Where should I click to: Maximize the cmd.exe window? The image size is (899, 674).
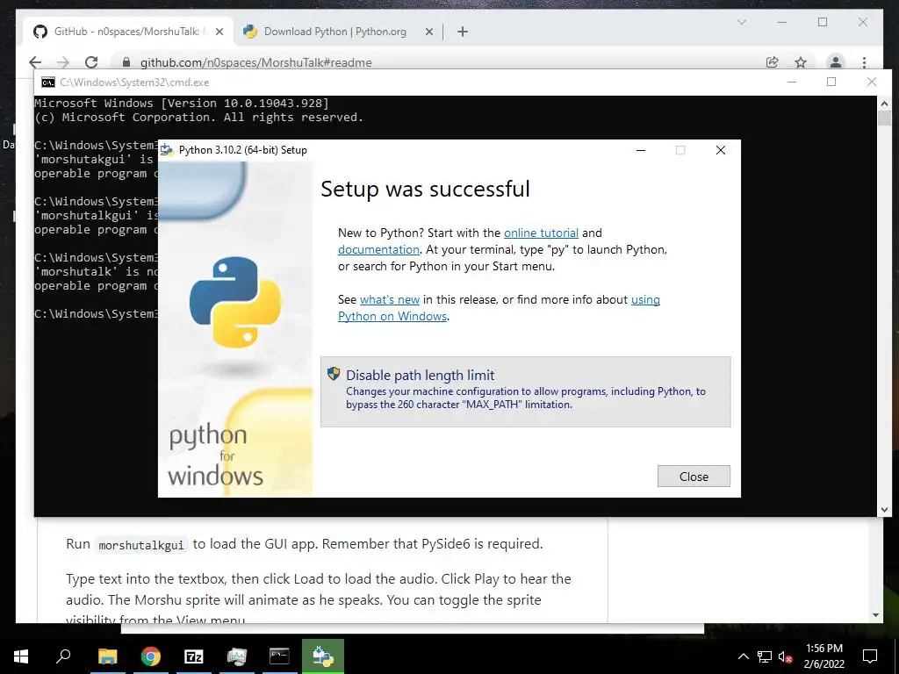click(831, 82)
